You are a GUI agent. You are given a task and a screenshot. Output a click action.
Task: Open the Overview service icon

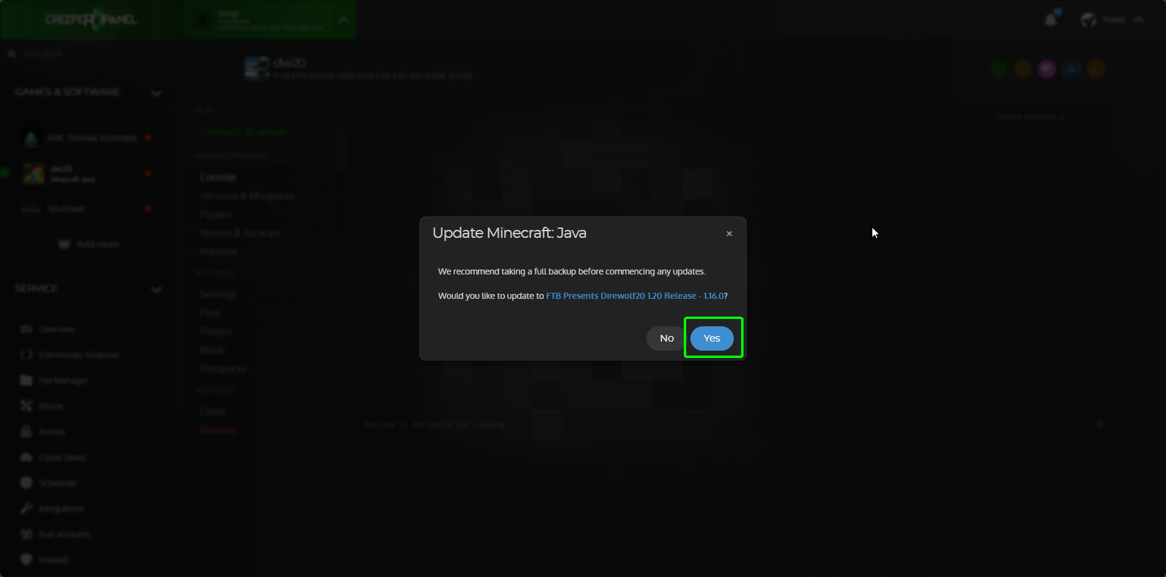tap(26, 329)
